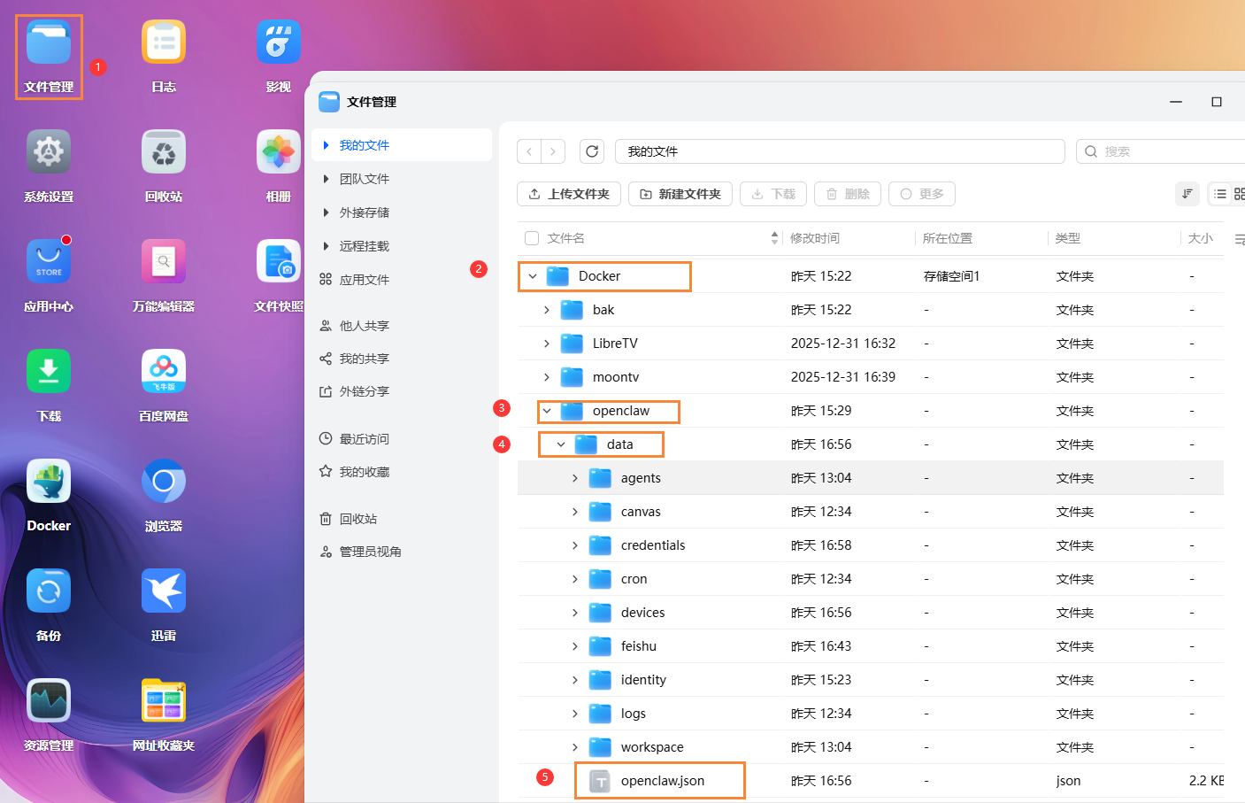Open the 迅雷 download app
This screenshot has height=803, width=1245.
[x=163, y=590]
